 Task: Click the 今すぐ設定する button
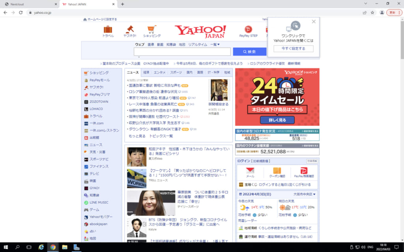click(x=293, y=49)
